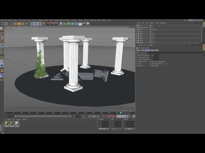Image resolution: width=205 pixels, height=153 pixels.
Task: Click the red Record keyframe button
Action: point(108,116)
